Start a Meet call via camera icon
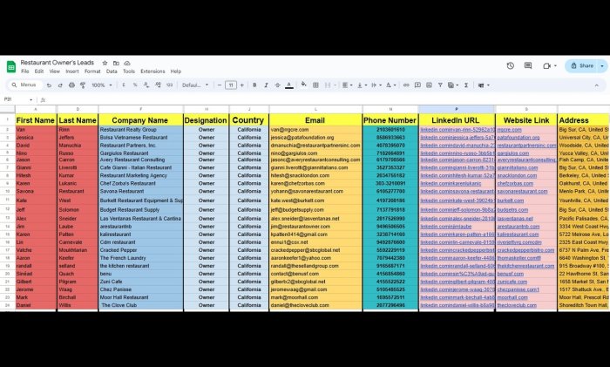This screenshot has width=610, height=367. 547,65
